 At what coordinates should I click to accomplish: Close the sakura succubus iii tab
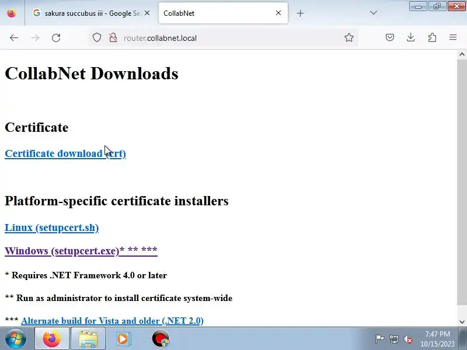point(147,13)
